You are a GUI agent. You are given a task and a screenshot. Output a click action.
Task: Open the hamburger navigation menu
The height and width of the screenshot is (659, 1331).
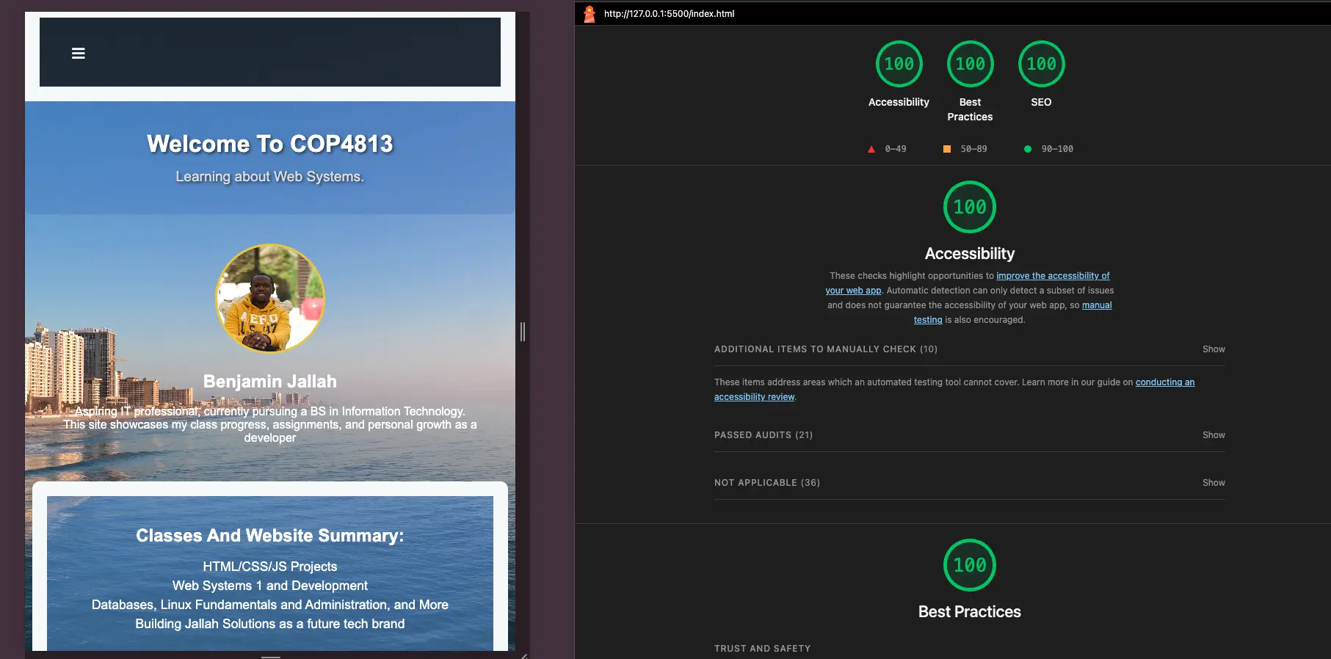coord(79,54)
